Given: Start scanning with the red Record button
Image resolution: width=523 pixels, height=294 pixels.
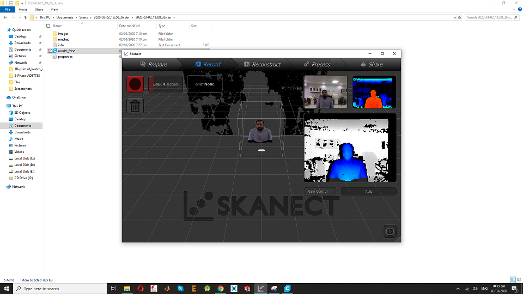Looking at the screenshot, I should (135, 84).
